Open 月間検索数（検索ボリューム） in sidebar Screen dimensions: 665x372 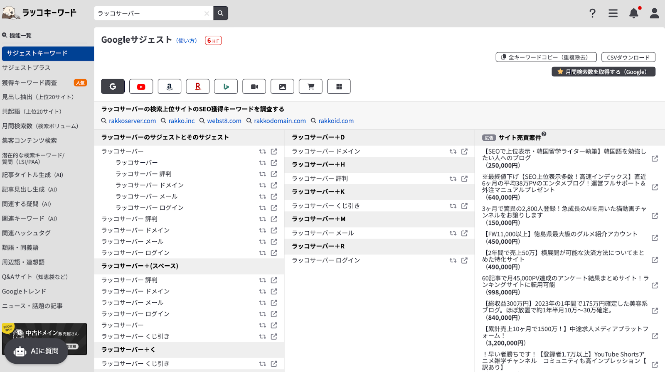coord(40,126)
